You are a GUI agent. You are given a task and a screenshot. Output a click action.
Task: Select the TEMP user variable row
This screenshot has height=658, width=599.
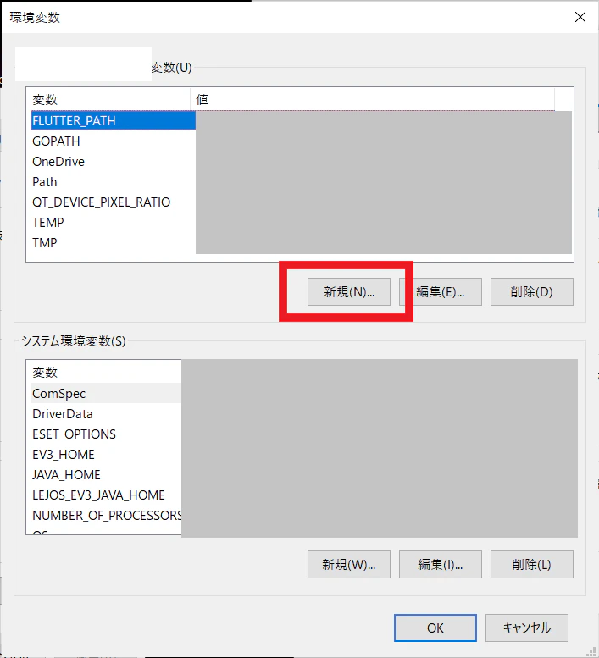tap(113, 223)
